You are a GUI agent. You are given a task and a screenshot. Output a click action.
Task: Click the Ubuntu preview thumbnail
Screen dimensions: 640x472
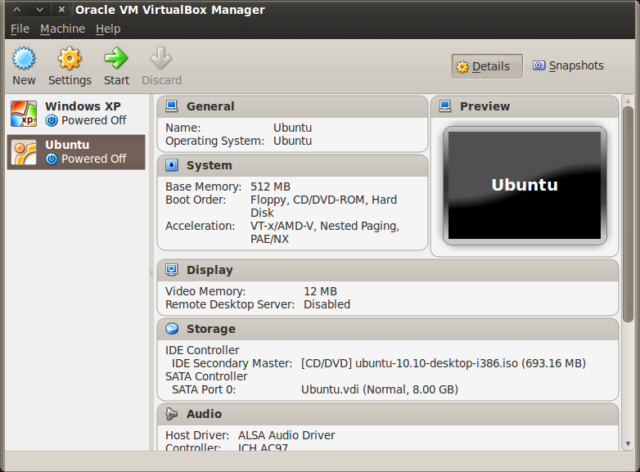[525, 185]
